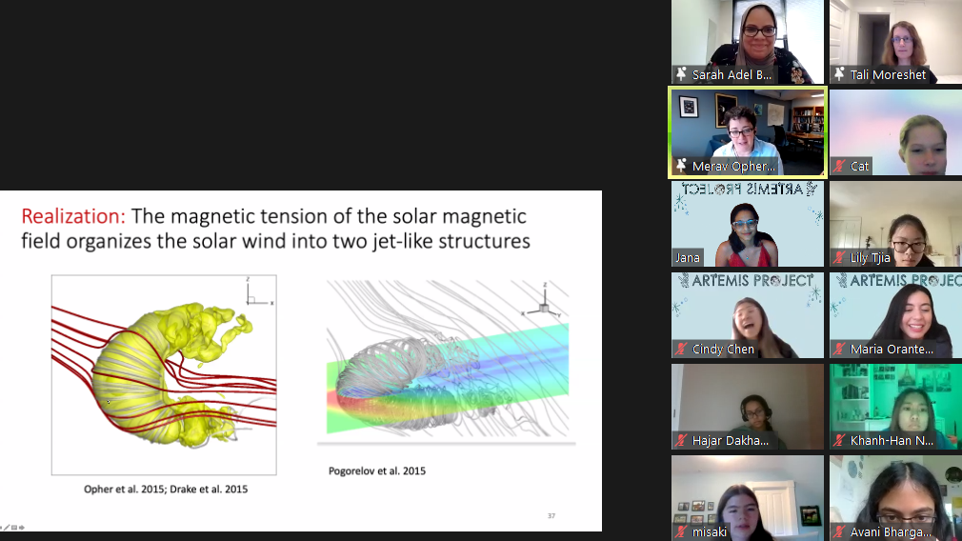Click Avani Bharga's muted microphone icon
Screen dimensions: 962x541
tap(839, 531)
